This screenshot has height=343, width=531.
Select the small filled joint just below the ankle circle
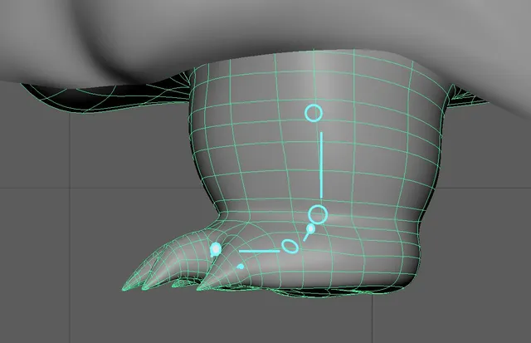310,229
